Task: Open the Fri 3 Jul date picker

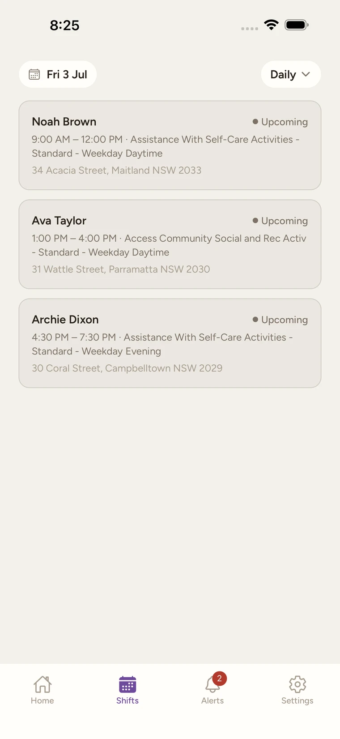Action: point(58,74)
